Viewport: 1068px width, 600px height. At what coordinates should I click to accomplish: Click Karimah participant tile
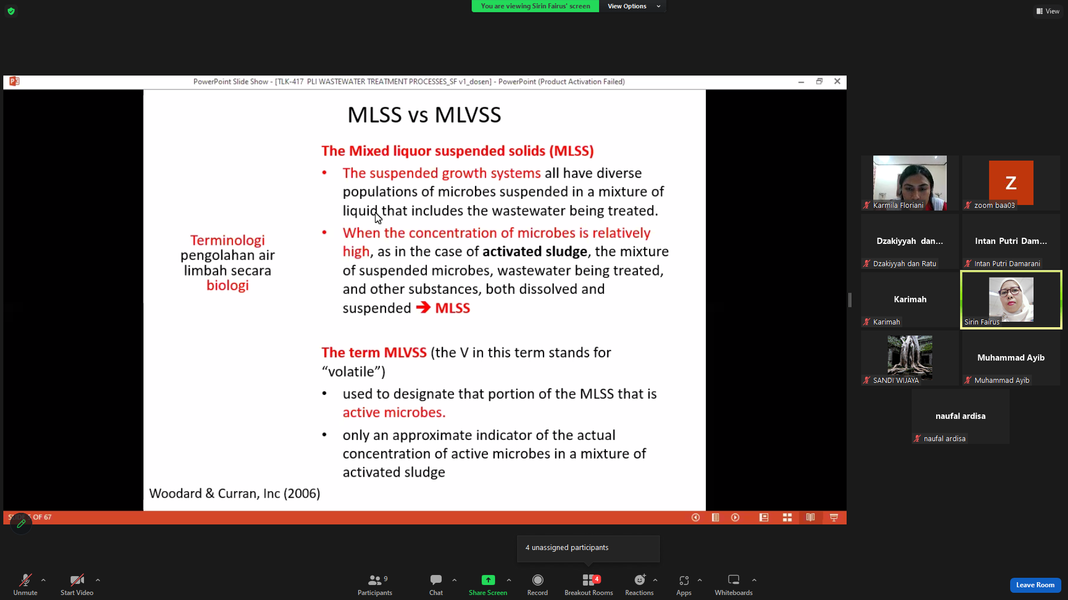[x=910, y=299]
